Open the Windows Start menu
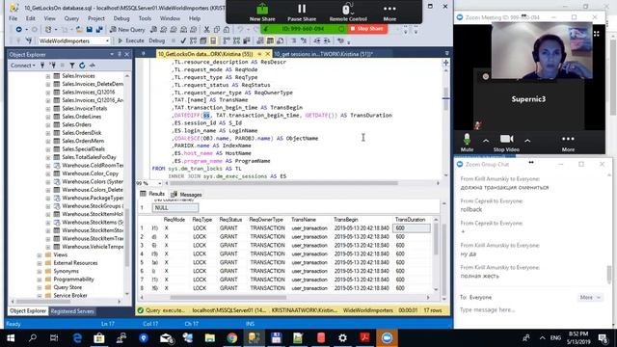 (11, 338)
